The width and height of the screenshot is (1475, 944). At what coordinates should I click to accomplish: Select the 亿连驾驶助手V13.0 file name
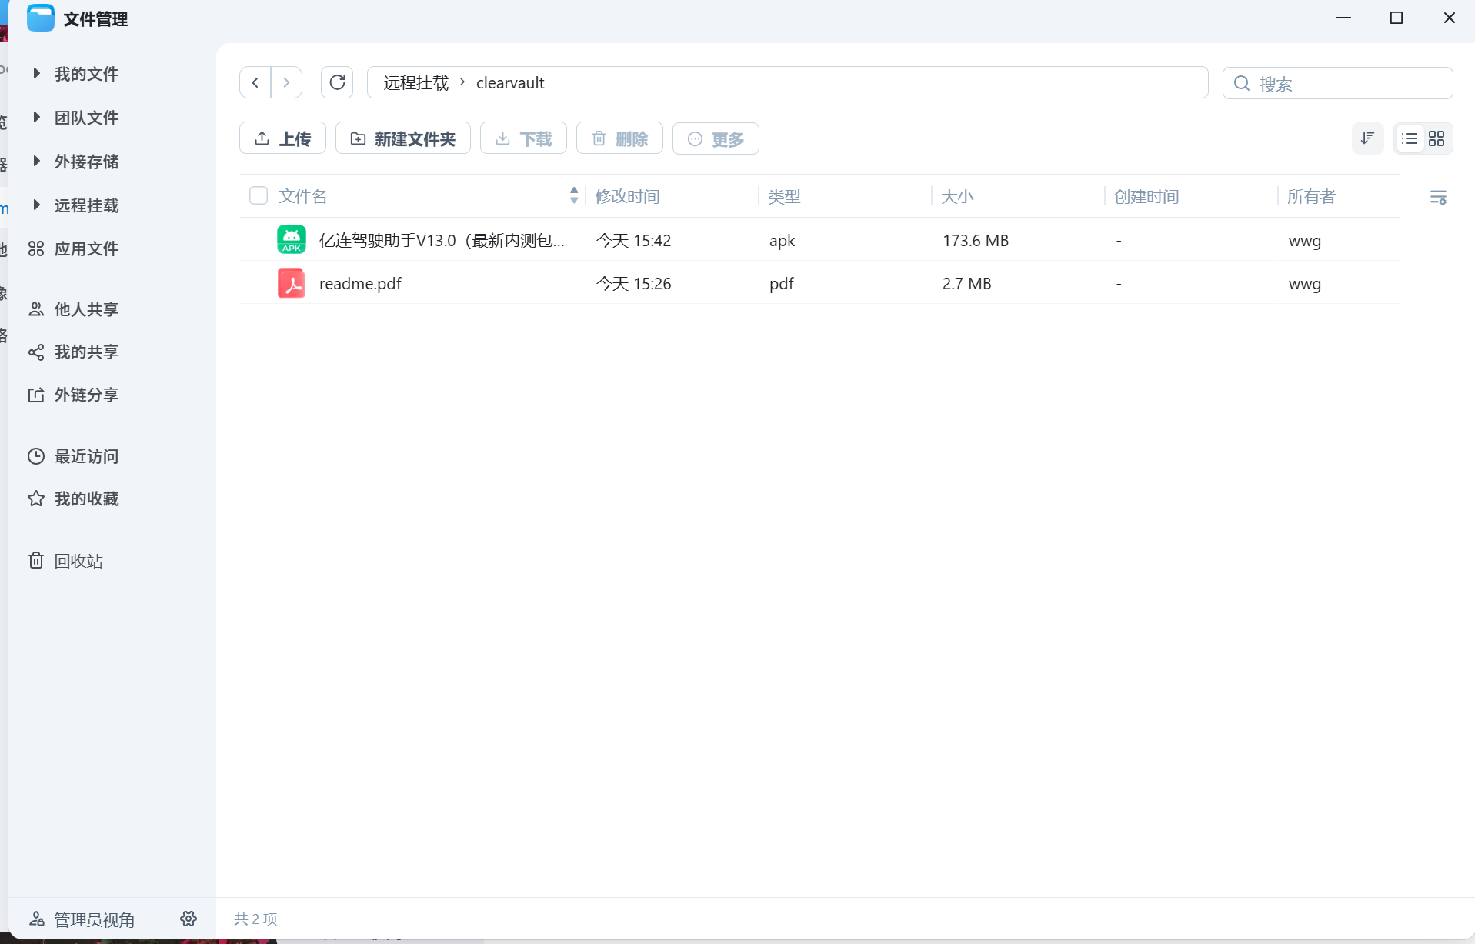coord(442,240)
